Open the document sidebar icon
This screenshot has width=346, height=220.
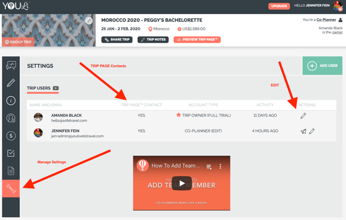click(x=11, y=171)
